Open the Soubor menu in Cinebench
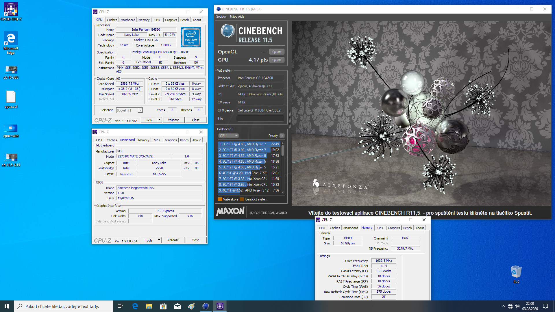 [221, 16]
